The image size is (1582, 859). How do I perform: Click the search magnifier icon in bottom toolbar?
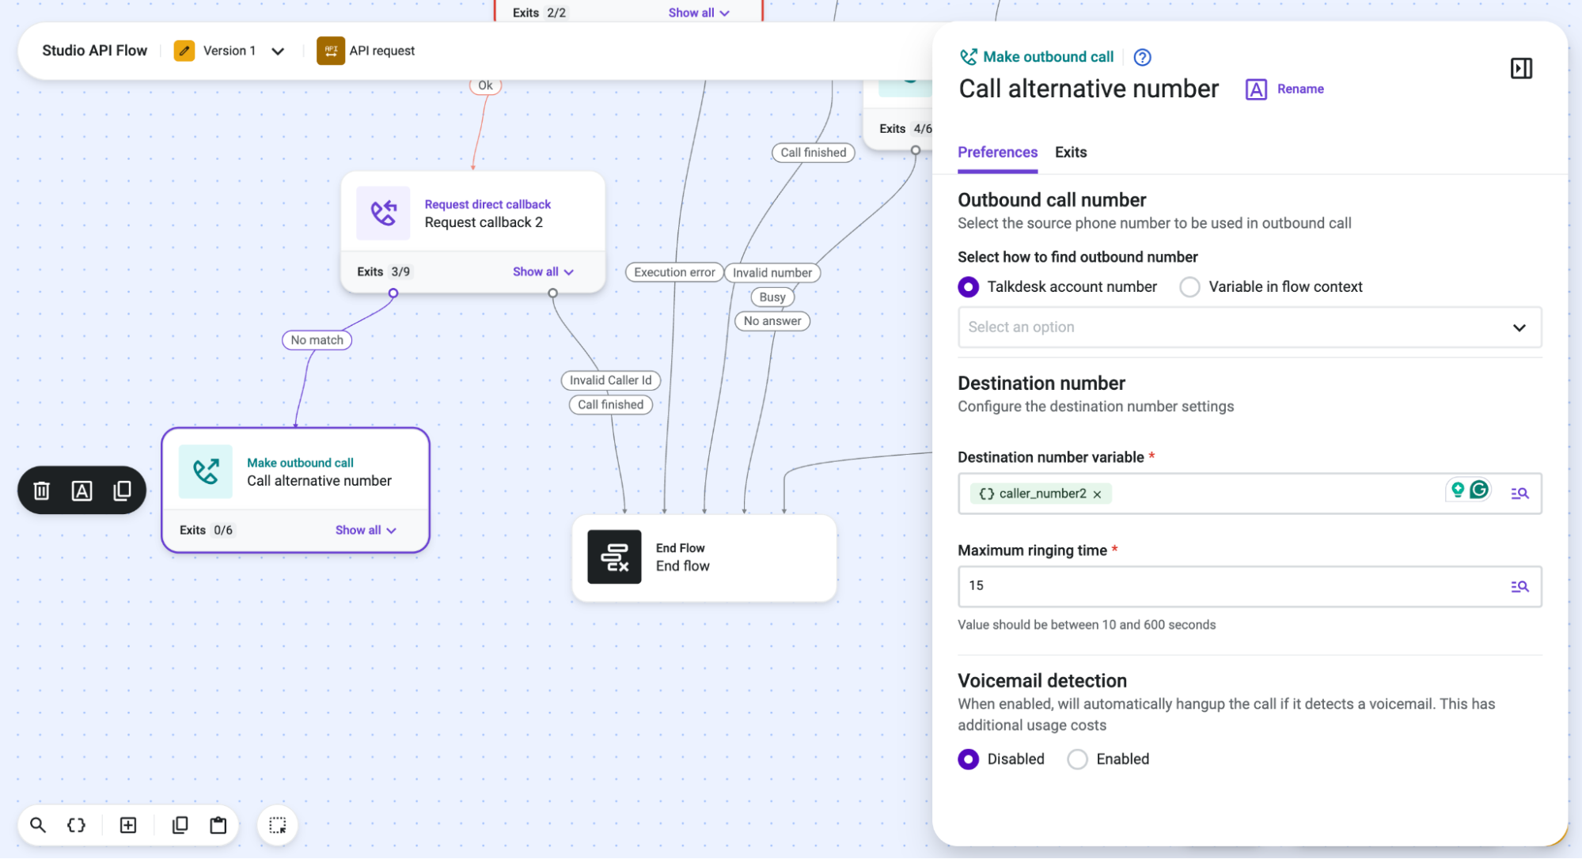click(x=38, y=825)
